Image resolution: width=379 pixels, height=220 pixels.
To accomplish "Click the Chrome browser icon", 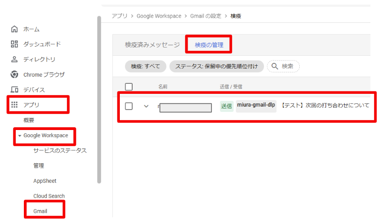I will (x=14, y=74).
